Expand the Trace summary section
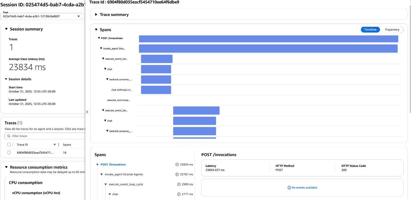Screen dimensions: 411x200 pos(114,15)
